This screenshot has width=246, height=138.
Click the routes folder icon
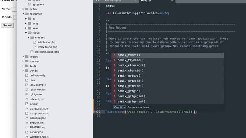pyautogui.click(x=27, y=56)
